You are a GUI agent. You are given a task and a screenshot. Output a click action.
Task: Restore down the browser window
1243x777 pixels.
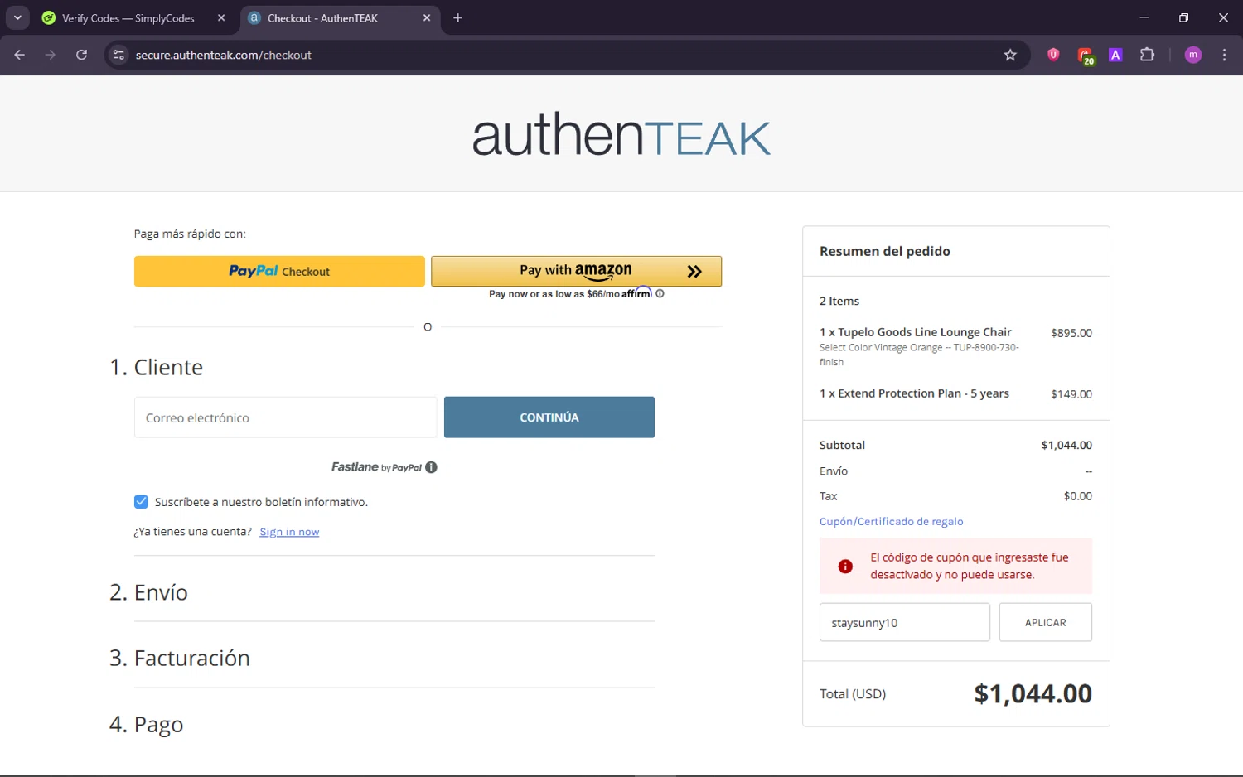click(x=1183, y=17)
